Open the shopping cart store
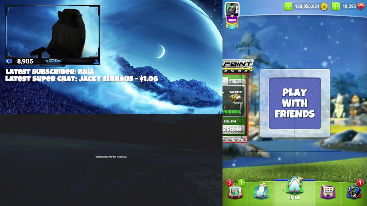This screenshot has height=206, width=367. [328, 191]
